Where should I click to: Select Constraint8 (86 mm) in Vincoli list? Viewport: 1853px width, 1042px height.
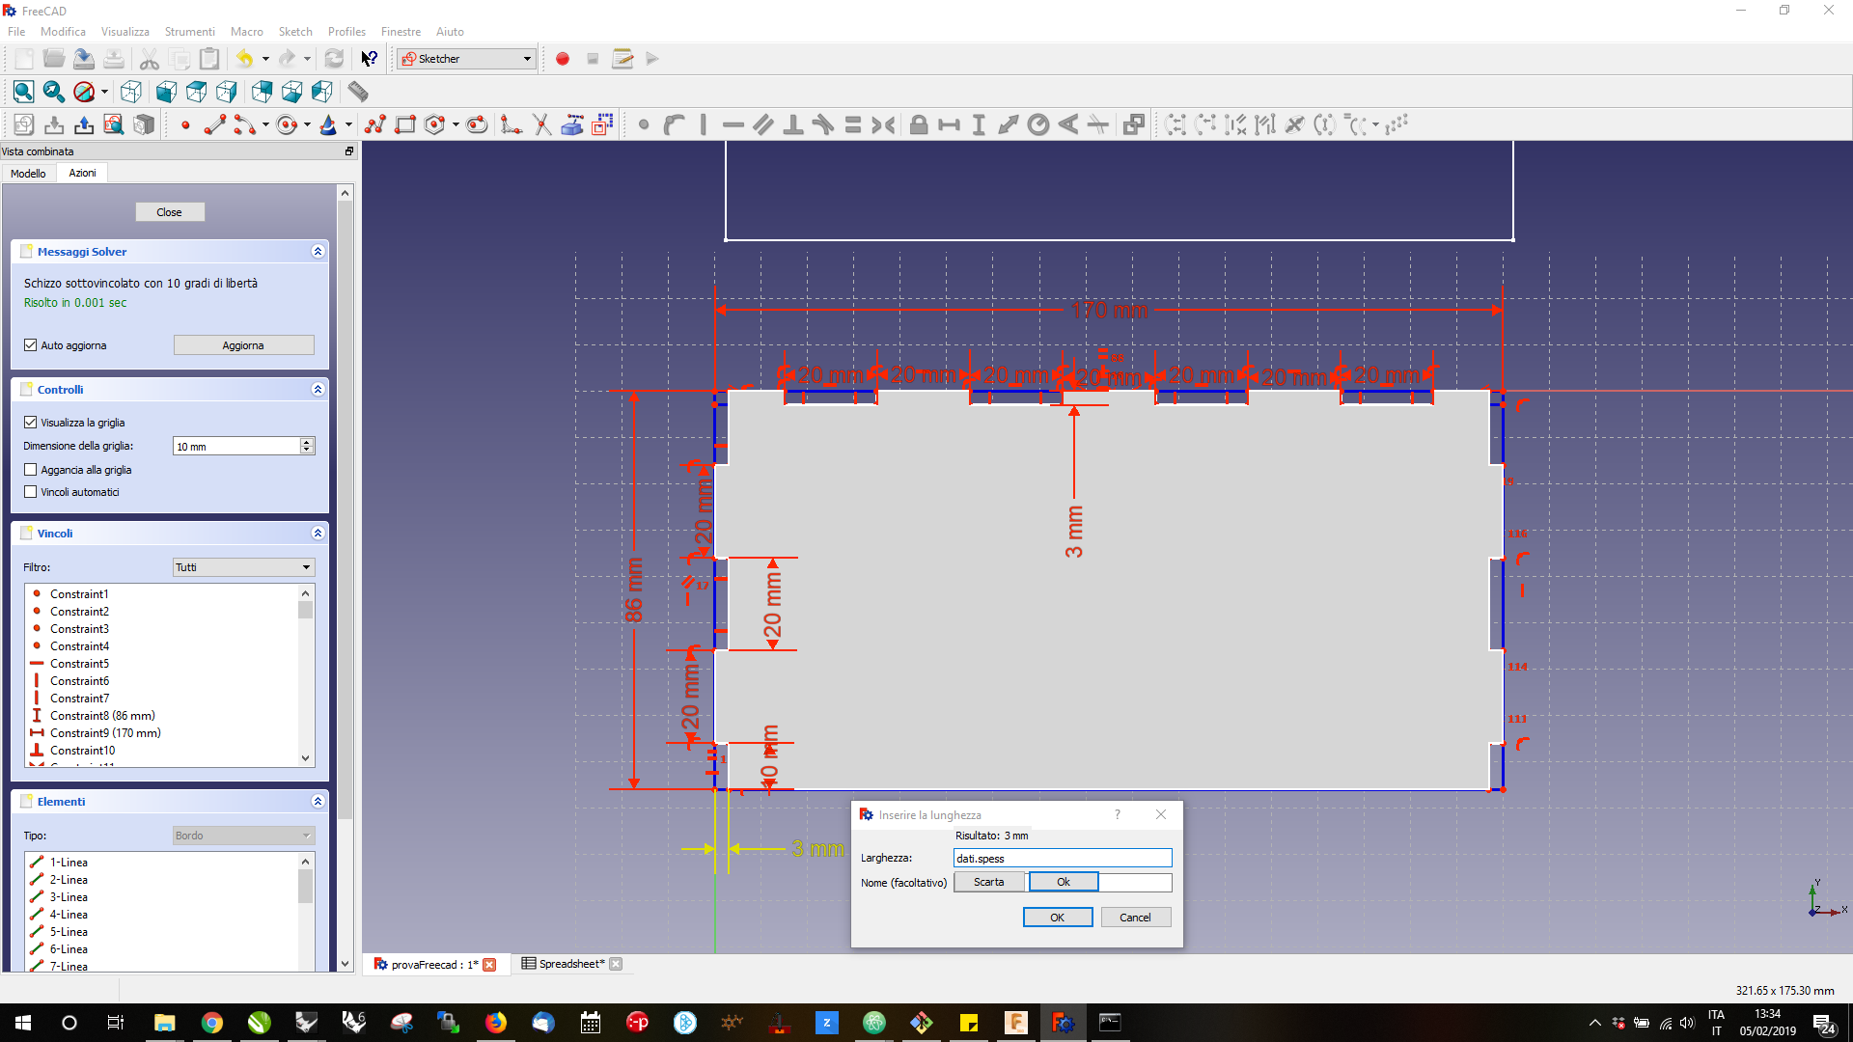click(x=101, y=716)
